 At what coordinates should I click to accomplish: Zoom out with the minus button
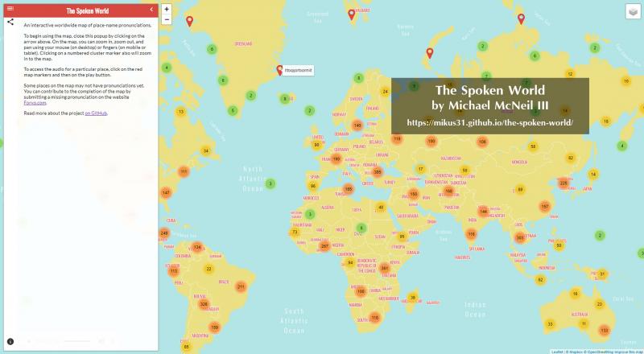click(167, 19)
